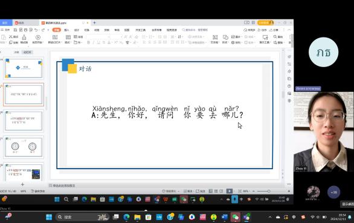The height and width of the screenshot is (223, 354).
Task: Toggle Underline formatting button
Action: (98, 42)
